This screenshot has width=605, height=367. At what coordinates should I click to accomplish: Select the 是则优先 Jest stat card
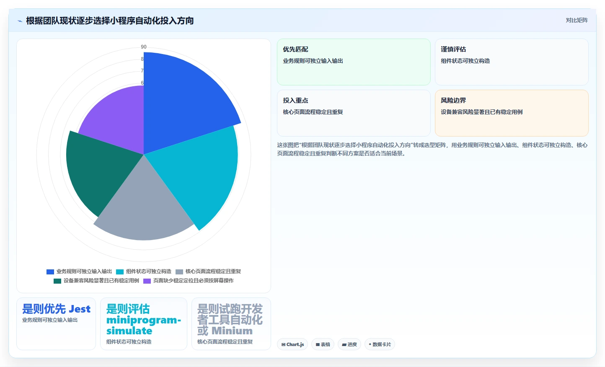point(56,324)
